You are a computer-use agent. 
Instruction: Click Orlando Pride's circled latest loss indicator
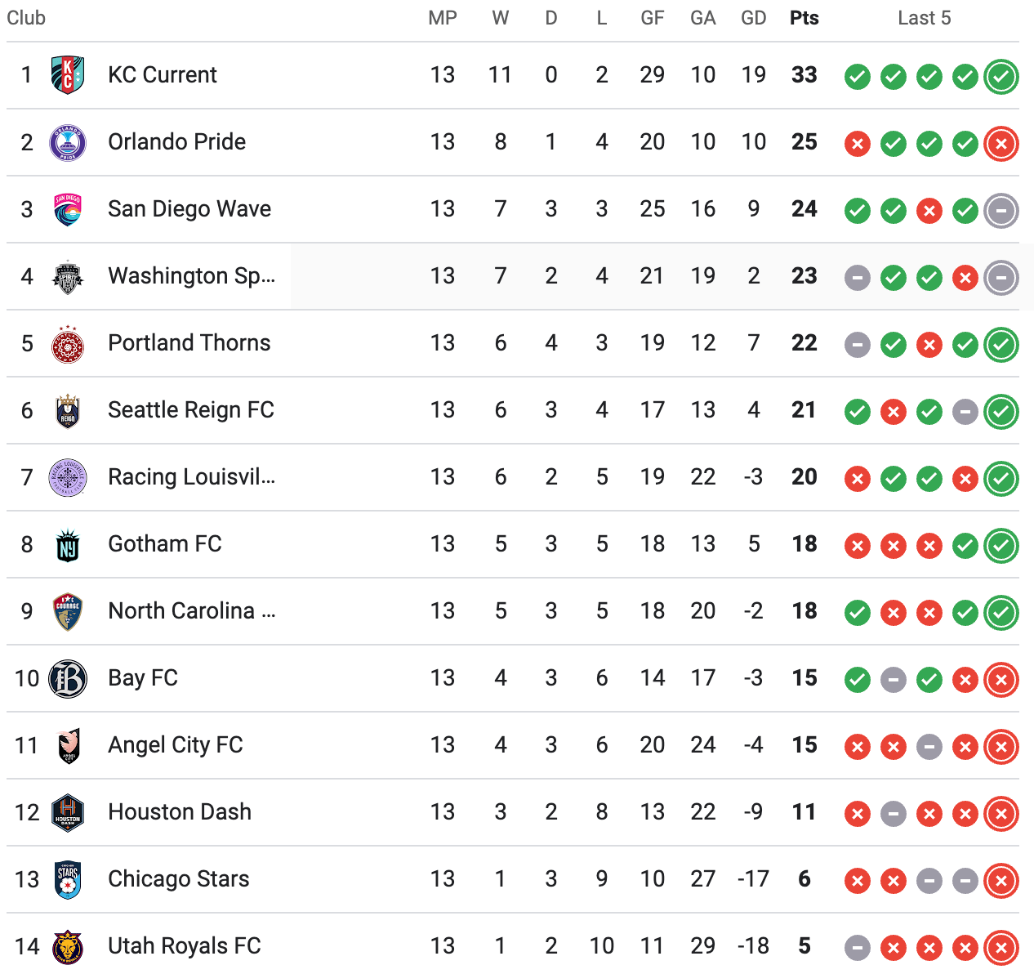coord(1001,144)
